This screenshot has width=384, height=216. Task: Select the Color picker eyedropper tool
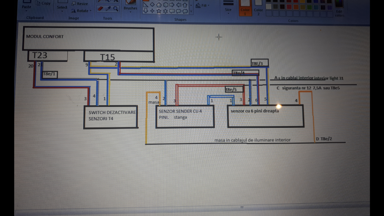tap(108, 8)
